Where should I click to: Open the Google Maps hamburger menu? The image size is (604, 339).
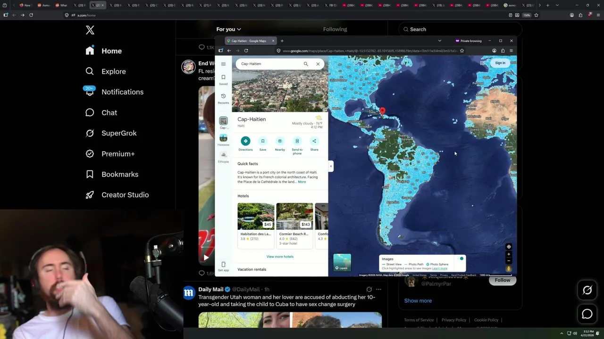click(223, 64)
